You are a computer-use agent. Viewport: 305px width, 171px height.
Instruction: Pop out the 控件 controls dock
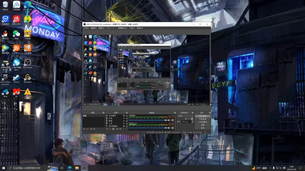(209, 112)
